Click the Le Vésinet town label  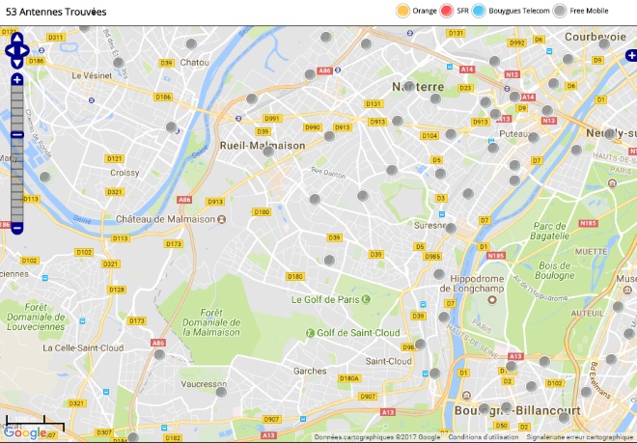tap(92, 75)
